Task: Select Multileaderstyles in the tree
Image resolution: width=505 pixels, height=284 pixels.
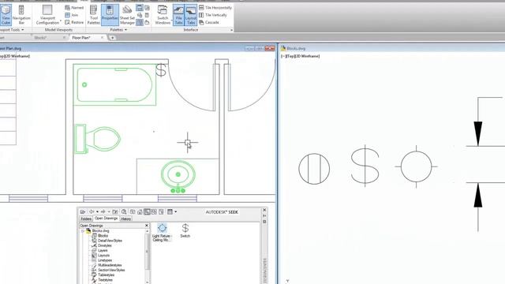Action: pos(110,265)
